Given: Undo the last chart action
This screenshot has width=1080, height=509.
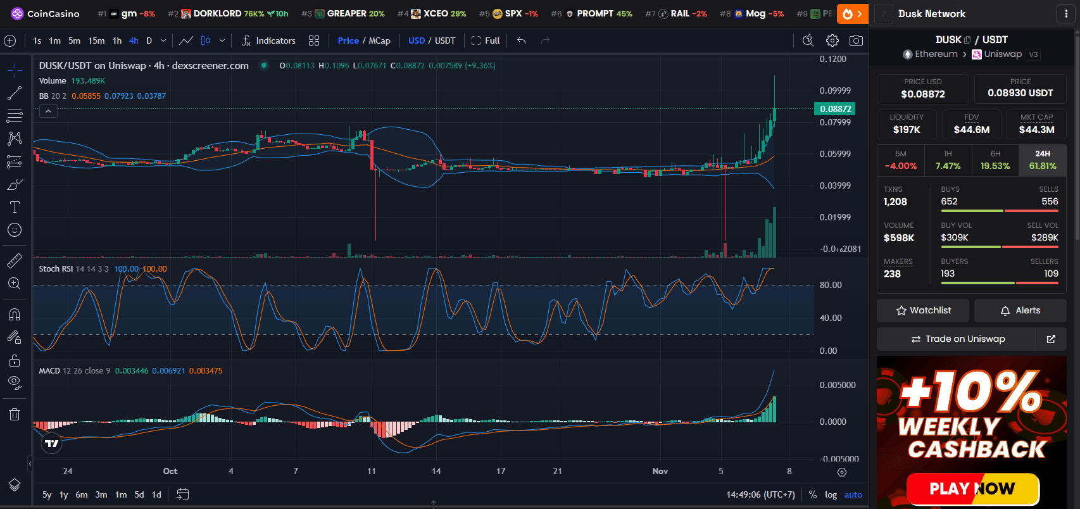Looking at the screenshot, I should pyautogui.click(x=521, y=41).
